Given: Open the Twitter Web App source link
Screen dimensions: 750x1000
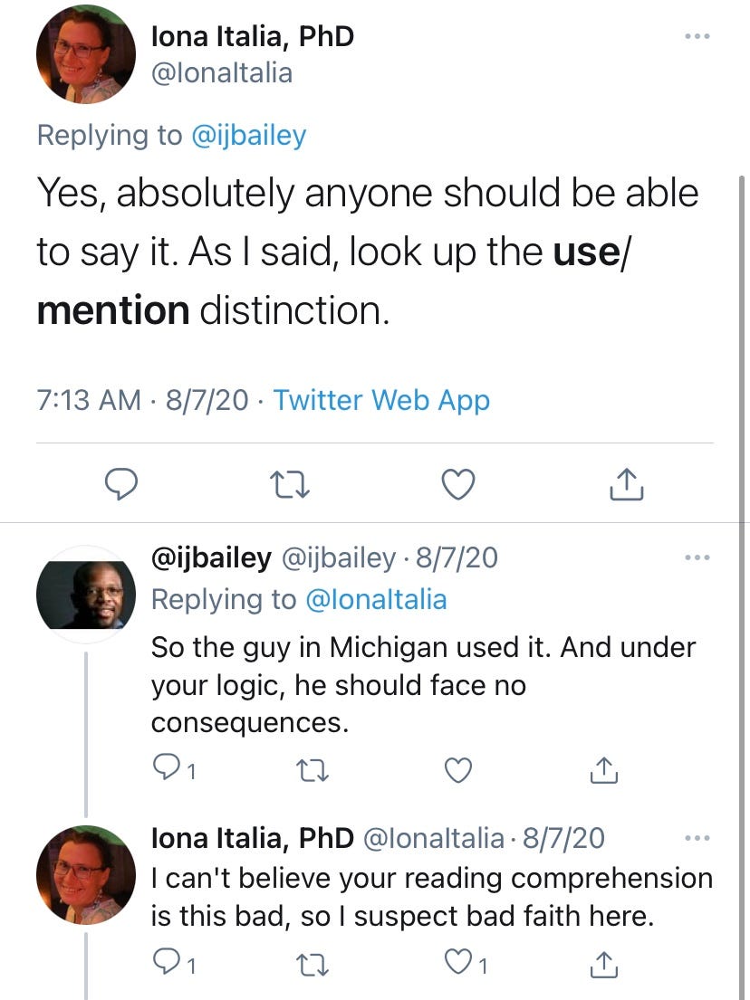Looking at the screenshot, I should pyautogui.click(x=381, y=399).
